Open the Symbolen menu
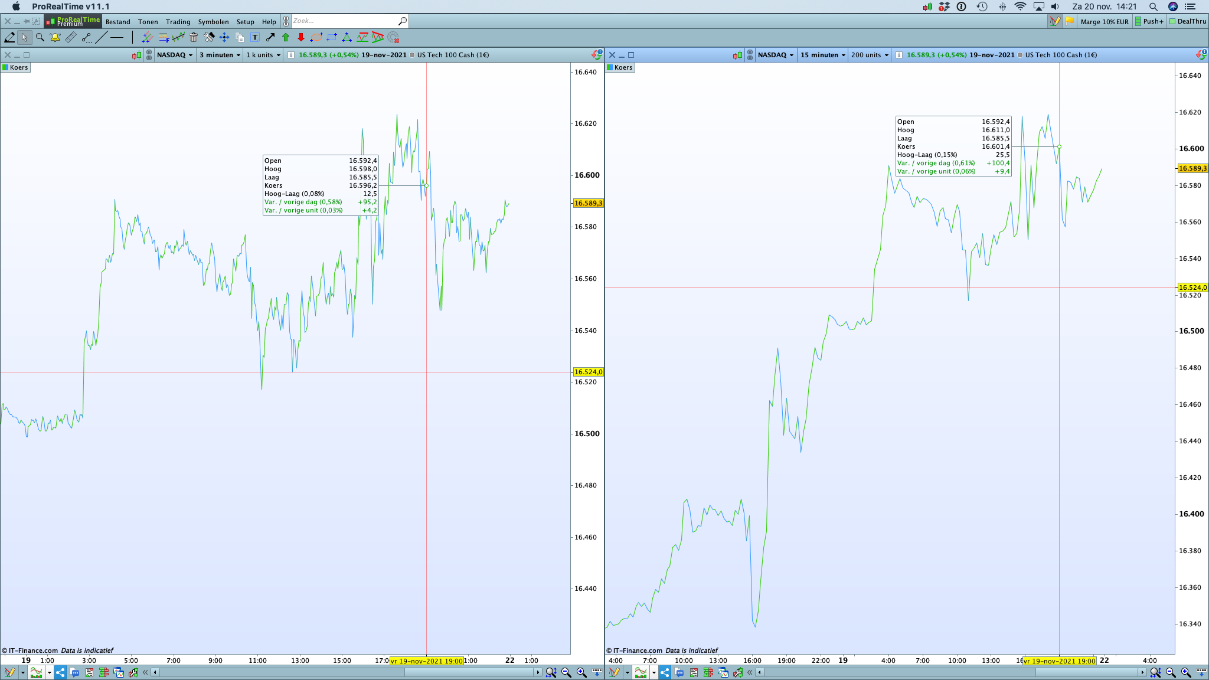 coord(213,22)
